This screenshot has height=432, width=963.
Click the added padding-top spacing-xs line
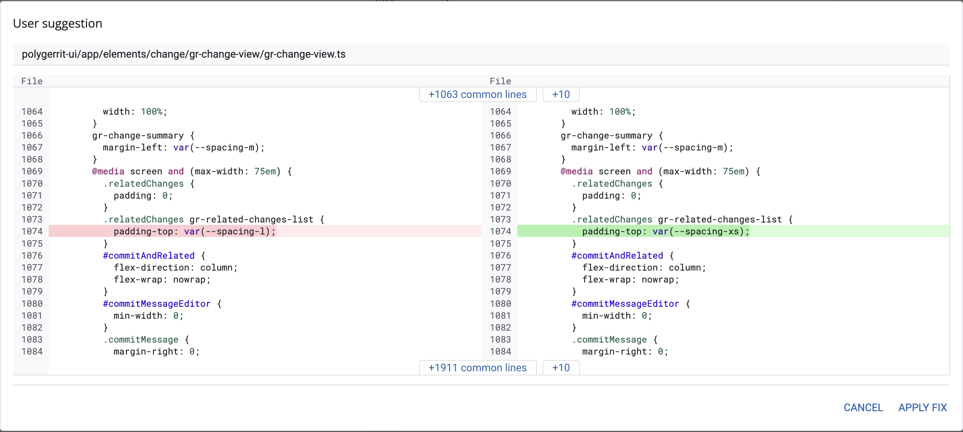(665, 231)
